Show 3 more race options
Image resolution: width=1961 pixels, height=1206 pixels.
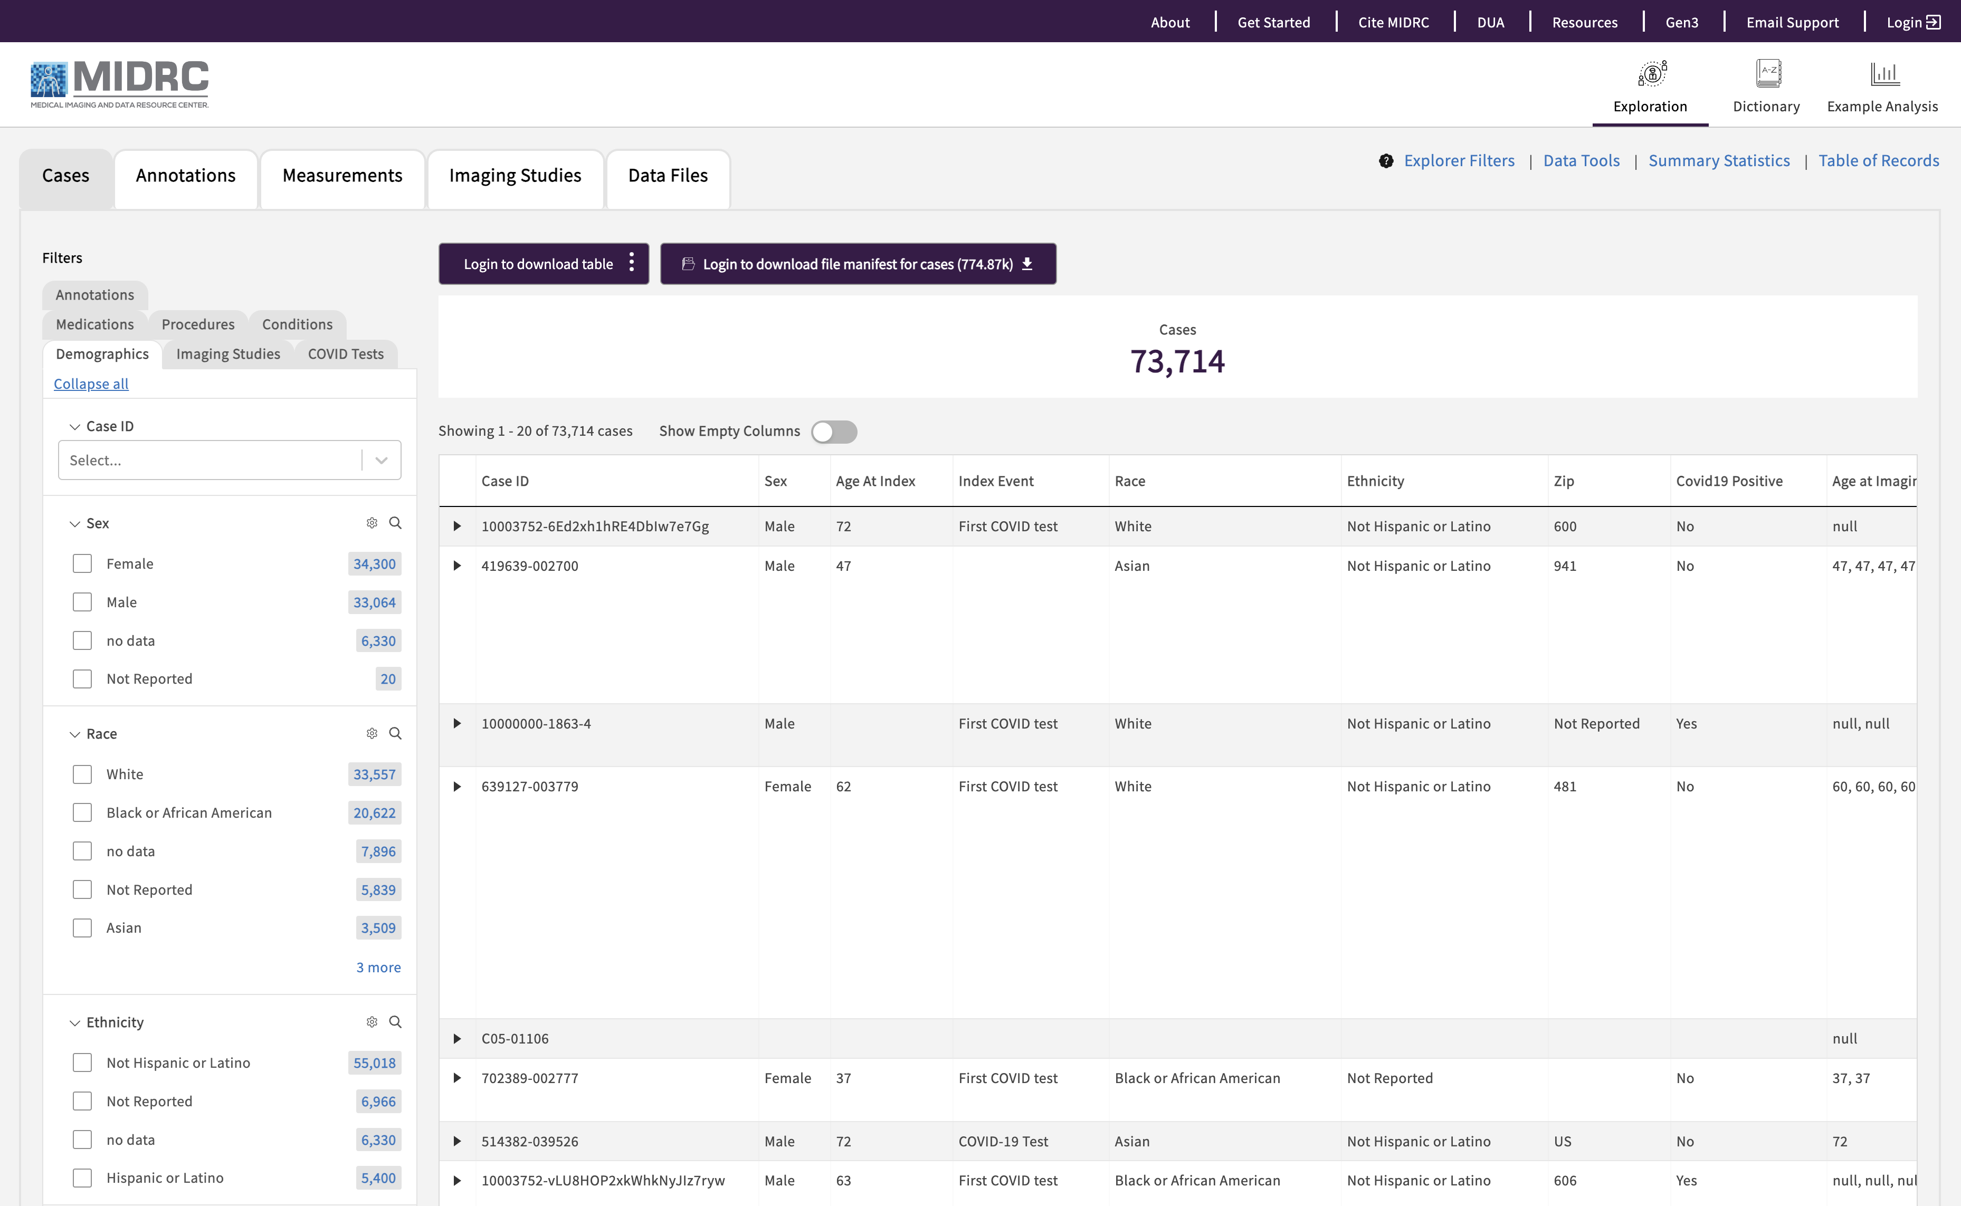point(378,968)
